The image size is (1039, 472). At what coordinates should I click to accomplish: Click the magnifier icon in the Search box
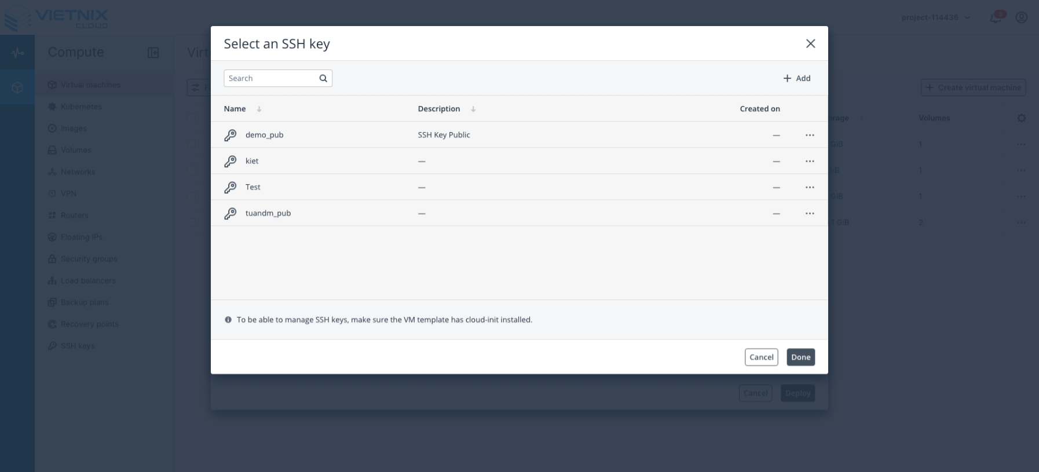tap(323, 78)
